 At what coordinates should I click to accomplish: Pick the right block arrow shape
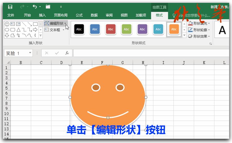35,30
